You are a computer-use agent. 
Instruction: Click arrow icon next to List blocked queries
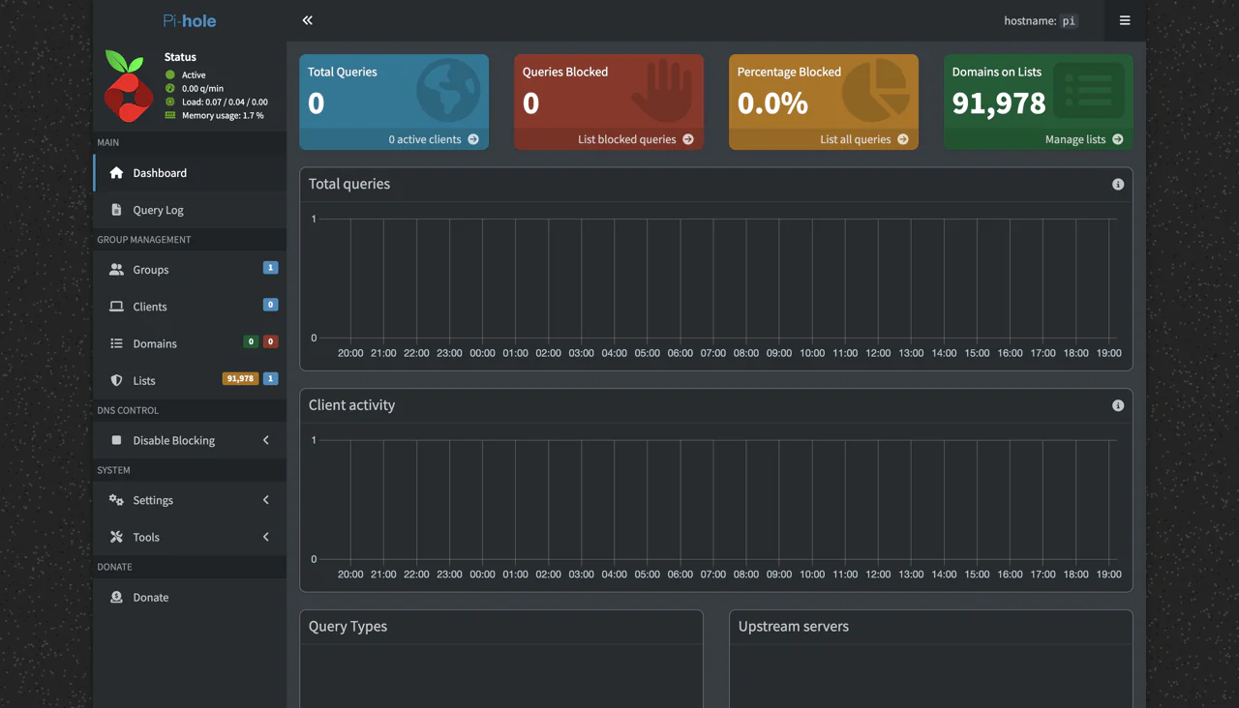point(688,139)
